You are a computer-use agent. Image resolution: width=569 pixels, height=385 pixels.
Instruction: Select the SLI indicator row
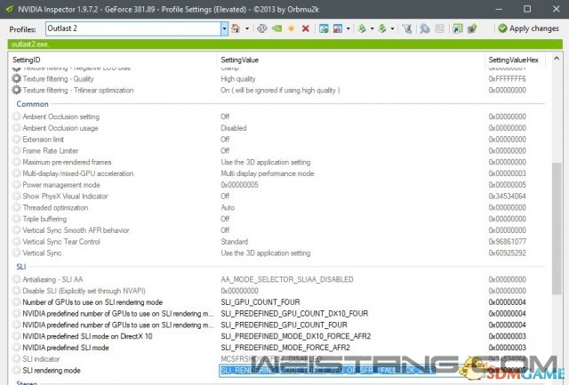pyautogui.click(x=278, y=359)
